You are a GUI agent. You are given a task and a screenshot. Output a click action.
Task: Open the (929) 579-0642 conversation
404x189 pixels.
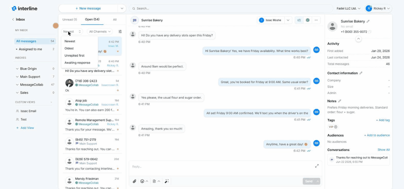(92, 164)
